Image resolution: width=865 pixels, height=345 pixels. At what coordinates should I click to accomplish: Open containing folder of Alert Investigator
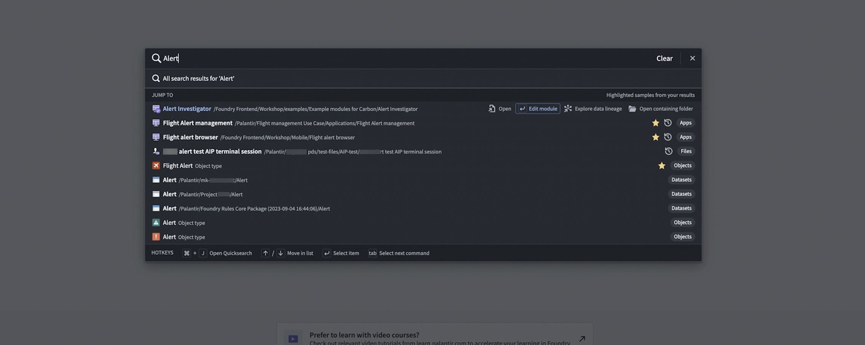tap(661, 109)
